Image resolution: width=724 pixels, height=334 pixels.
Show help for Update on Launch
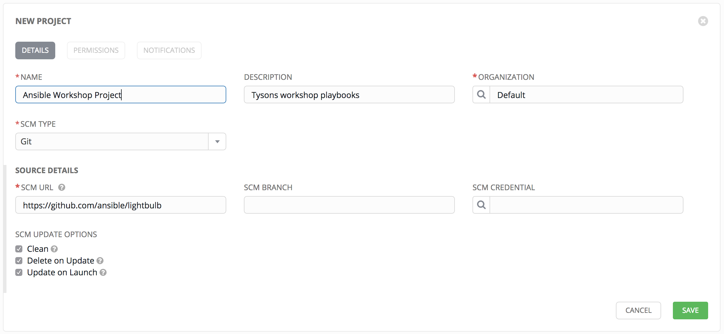(x=103, y=272)
